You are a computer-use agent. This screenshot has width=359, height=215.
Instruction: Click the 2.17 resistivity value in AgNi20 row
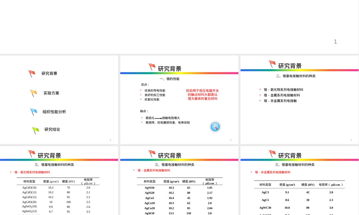pos(210,193)
